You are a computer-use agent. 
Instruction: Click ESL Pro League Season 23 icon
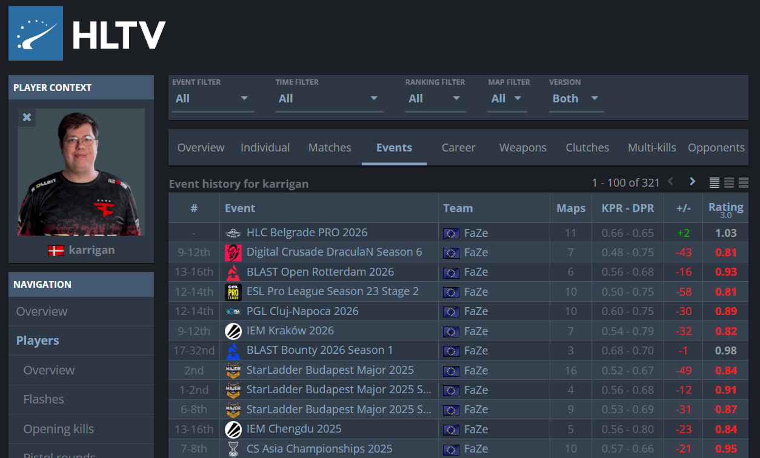tap(233, 292)
